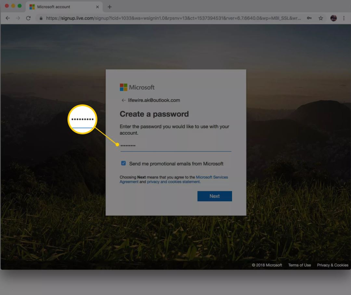Close the window with the red button
The width and height of the screenshot is (351, 295).
point(7,6)
